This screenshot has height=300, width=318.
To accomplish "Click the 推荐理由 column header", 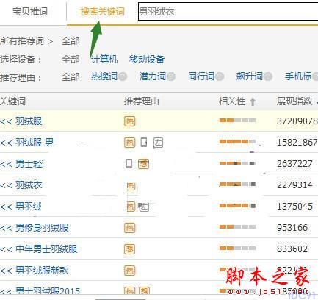I will pyautogui.click(x=142, y=101).
